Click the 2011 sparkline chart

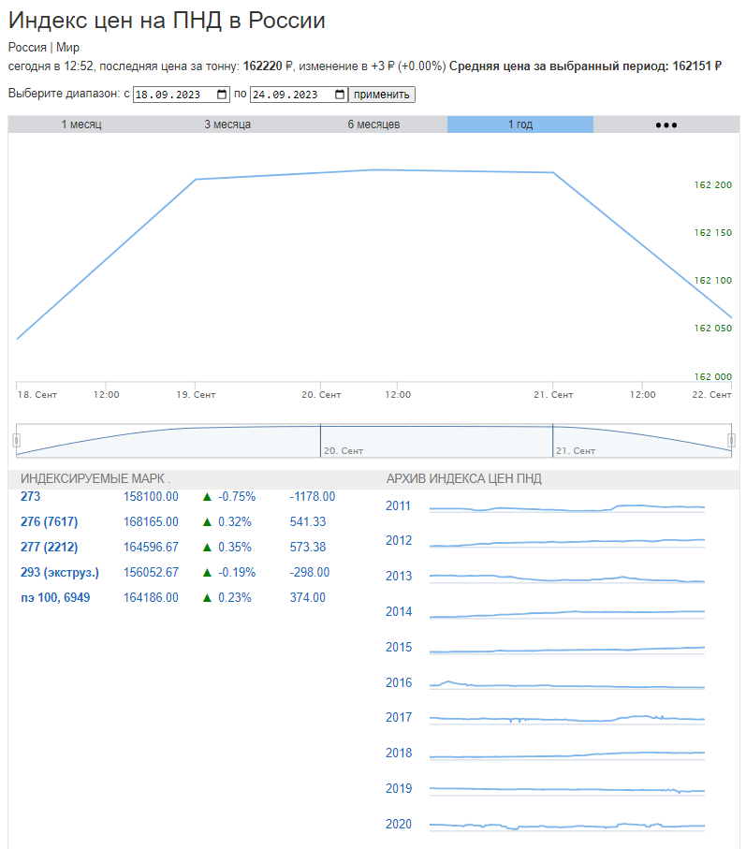(x=567, y=508)
